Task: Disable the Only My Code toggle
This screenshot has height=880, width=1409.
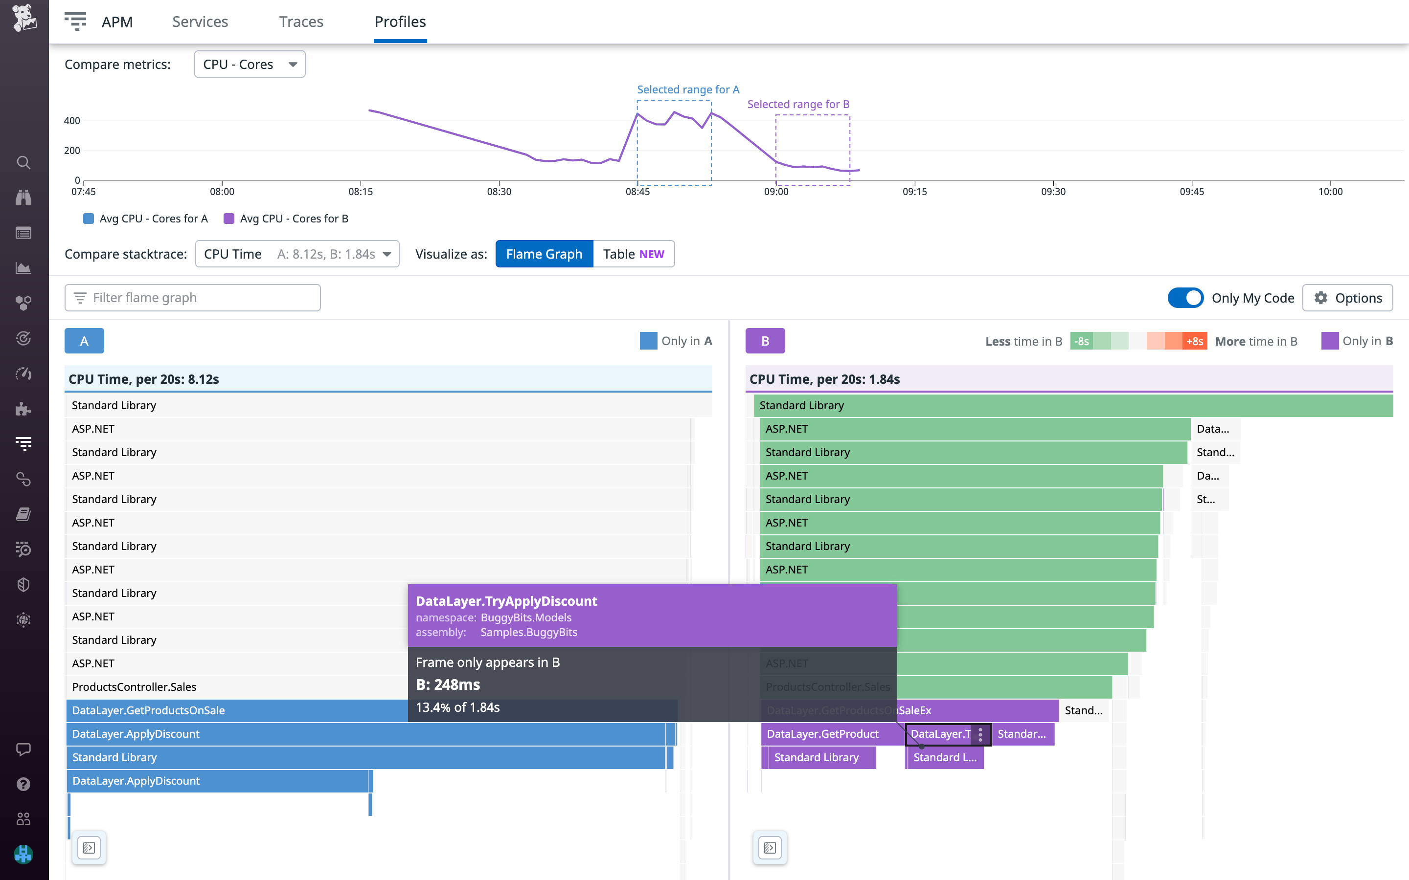Action: [1186, 297]
